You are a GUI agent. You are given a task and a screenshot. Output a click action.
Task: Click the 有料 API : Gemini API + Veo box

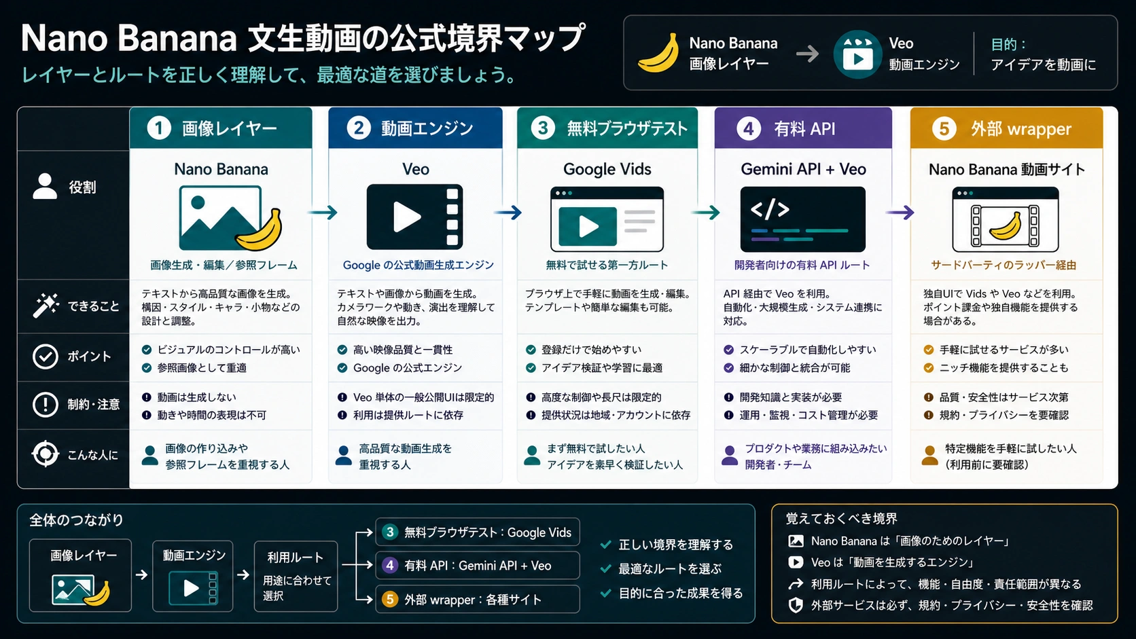[478, 566]
